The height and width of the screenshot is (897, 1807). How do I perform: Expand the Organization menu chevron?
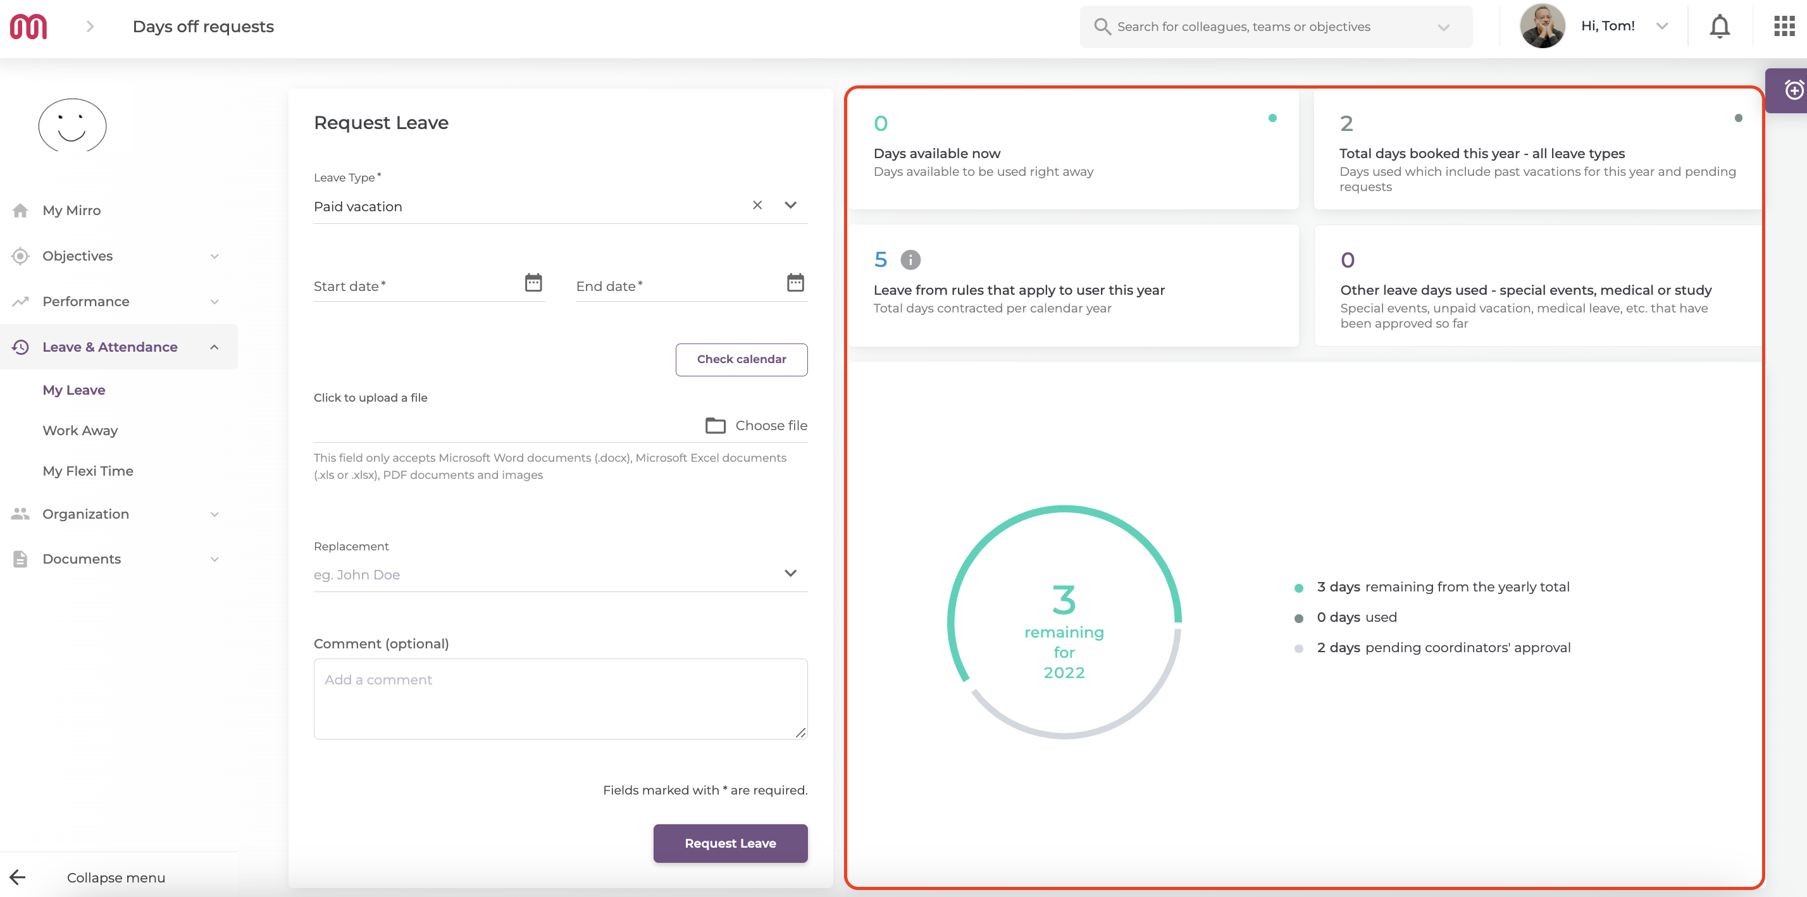click(x=214, y=515)
